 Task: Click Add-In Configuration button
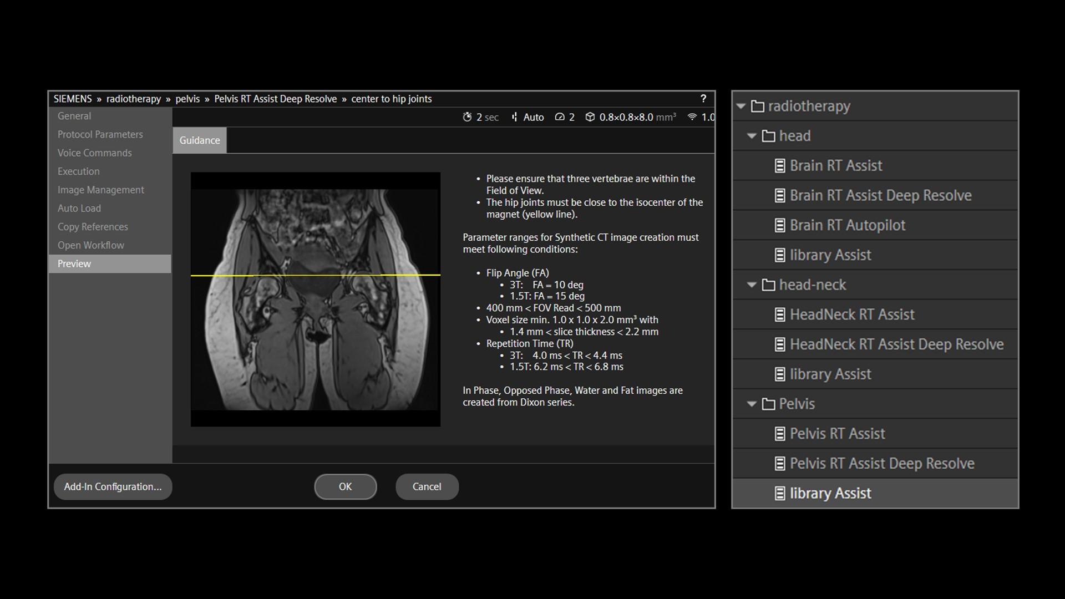(113, 486)
